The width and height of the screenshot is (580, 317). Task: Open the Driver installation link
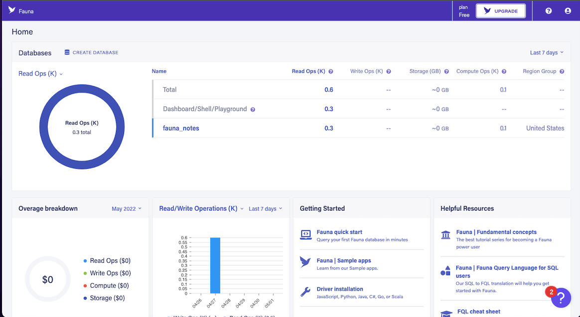click(x=339, y=289)
